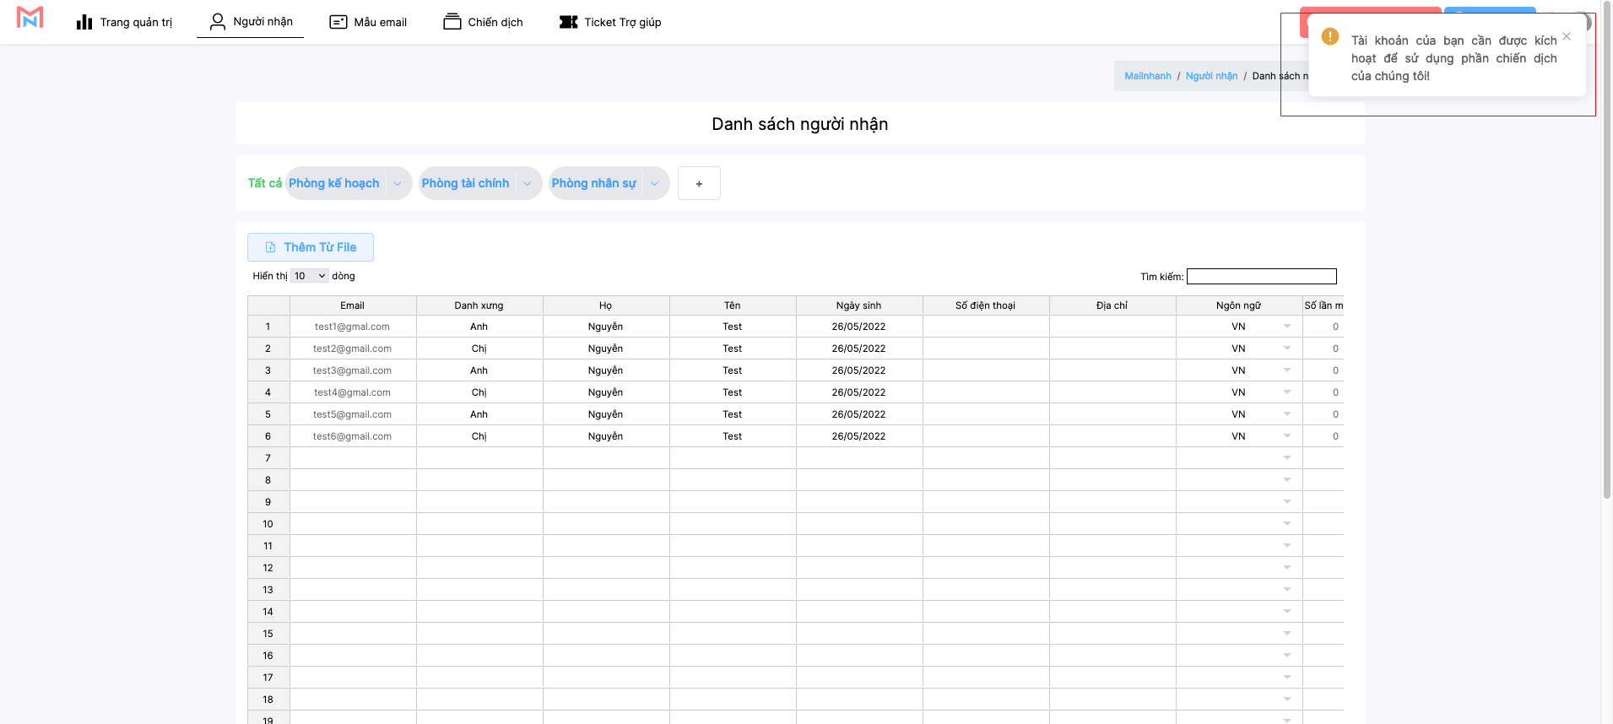Click the Thêm Từ File button
The image size is (1613, 724).
(x=311, y=247)
